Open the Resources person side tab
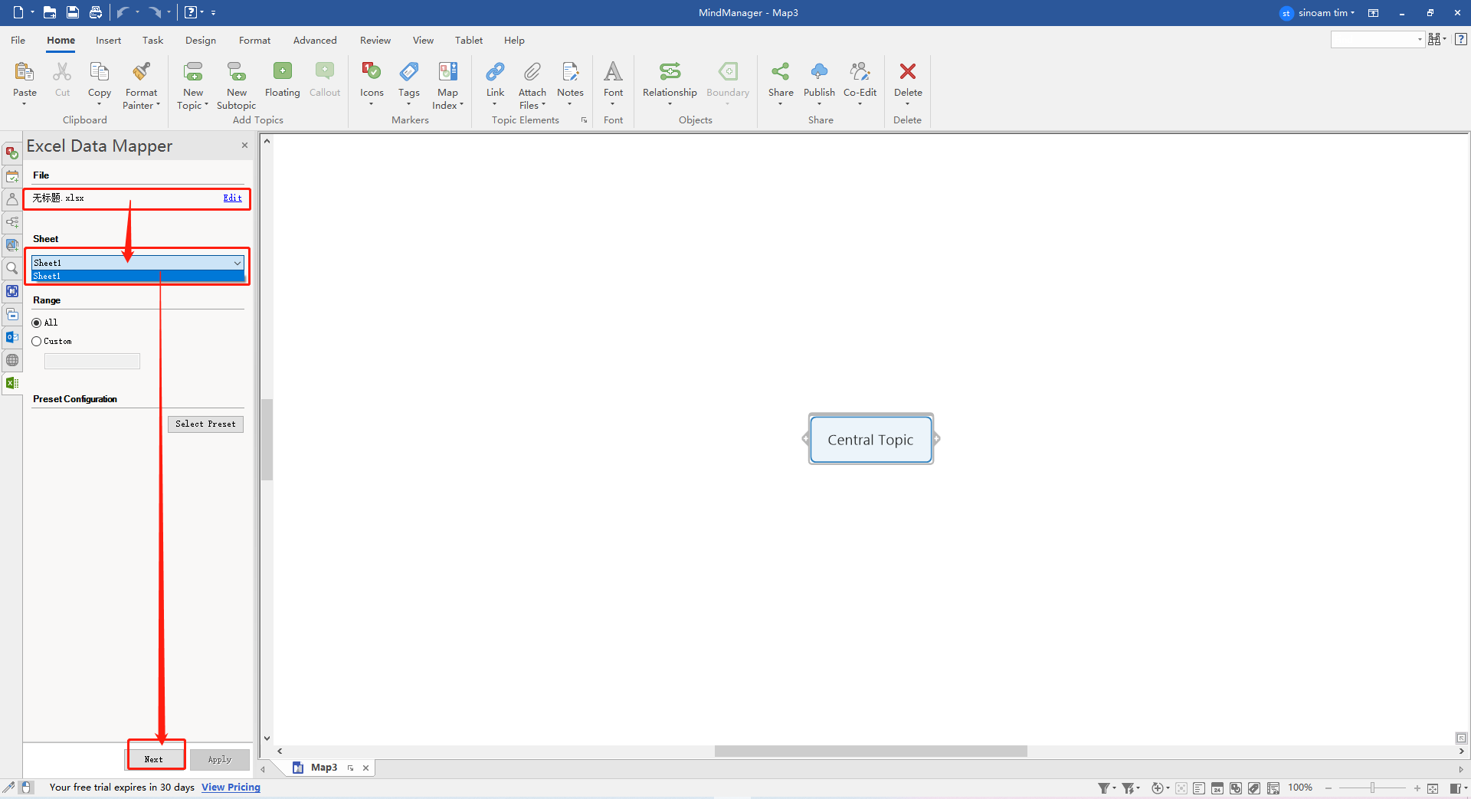1471x799 pixels. click(x=12, y=199)
